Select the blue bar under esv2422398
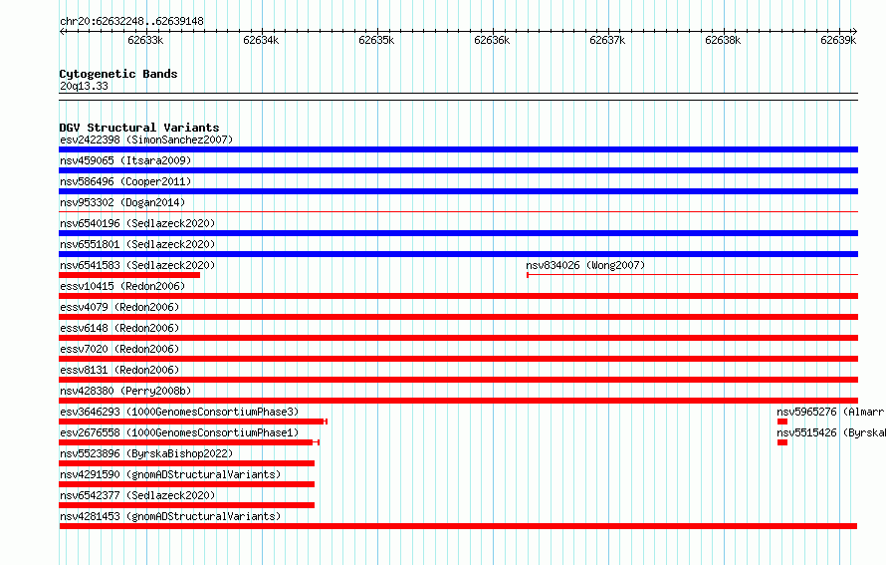 (458, 149)
